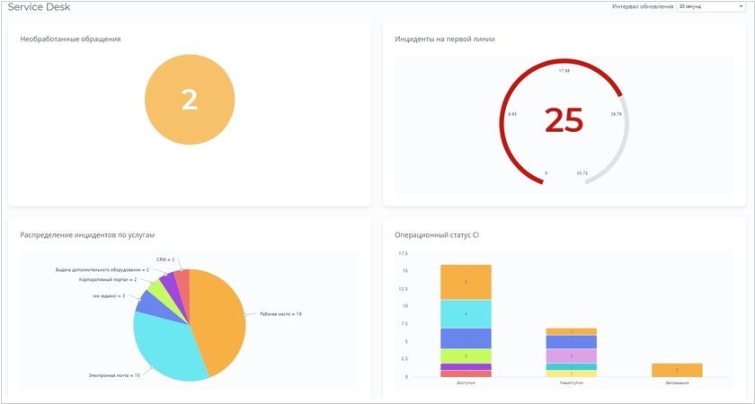The image size is (755, 404).
Task: Click the green segment of the 'Доступно' bar
Action: point(466,356)
